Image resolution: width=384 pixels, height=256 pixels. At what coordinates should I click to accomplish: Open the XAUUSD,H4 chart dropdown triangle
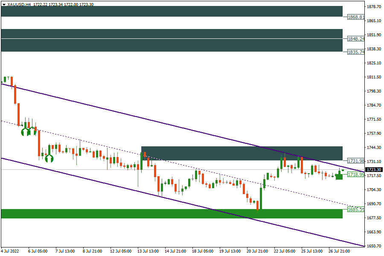[x=4, y=4]
